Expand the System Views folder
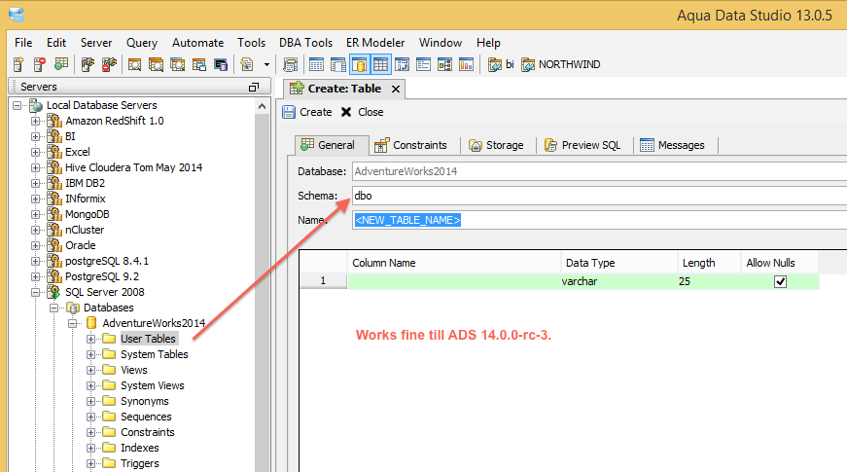This screenshot has height=472, width=847. [90, 386]
